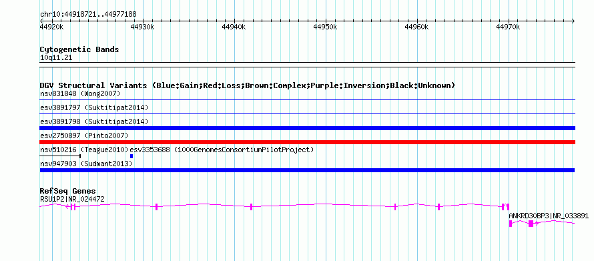Click the 44950k ruler tick label

(325, 27)
